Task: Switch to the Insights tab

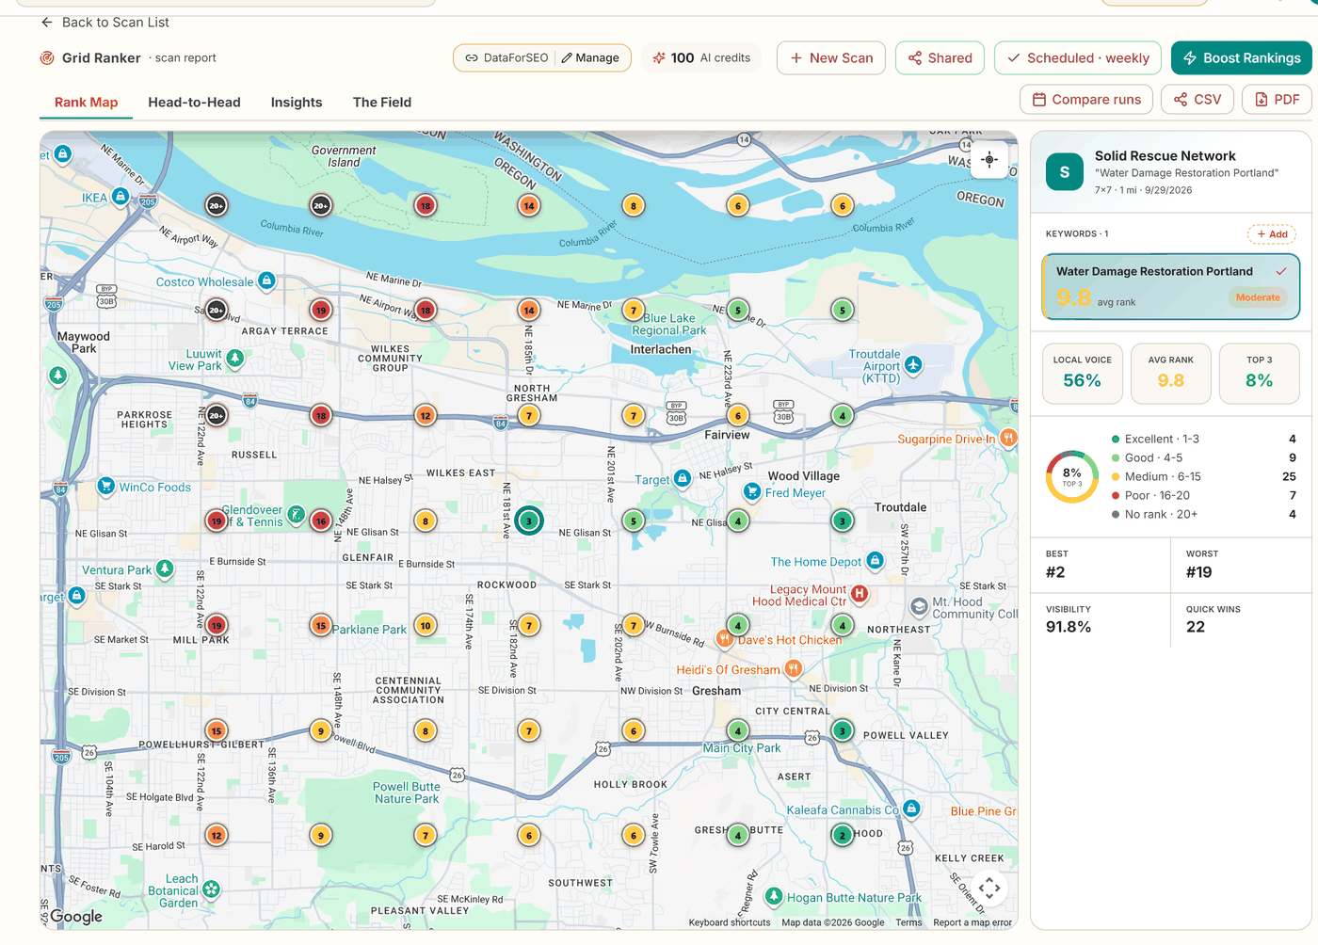Action: (297, 103)
